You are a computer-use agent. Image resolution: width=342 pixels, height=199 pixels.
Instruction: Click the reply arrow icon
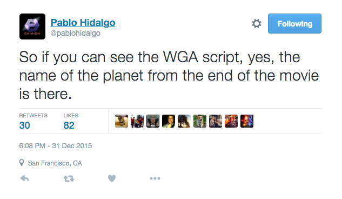25,178
